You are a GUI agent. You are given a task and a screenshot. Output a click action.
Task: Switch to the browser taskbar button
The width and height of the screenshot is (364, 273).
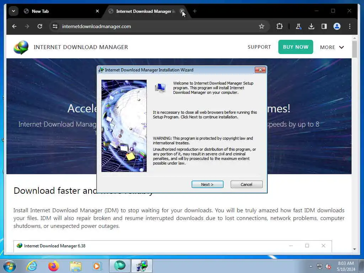pyautogui.click(x=120, y=266)
